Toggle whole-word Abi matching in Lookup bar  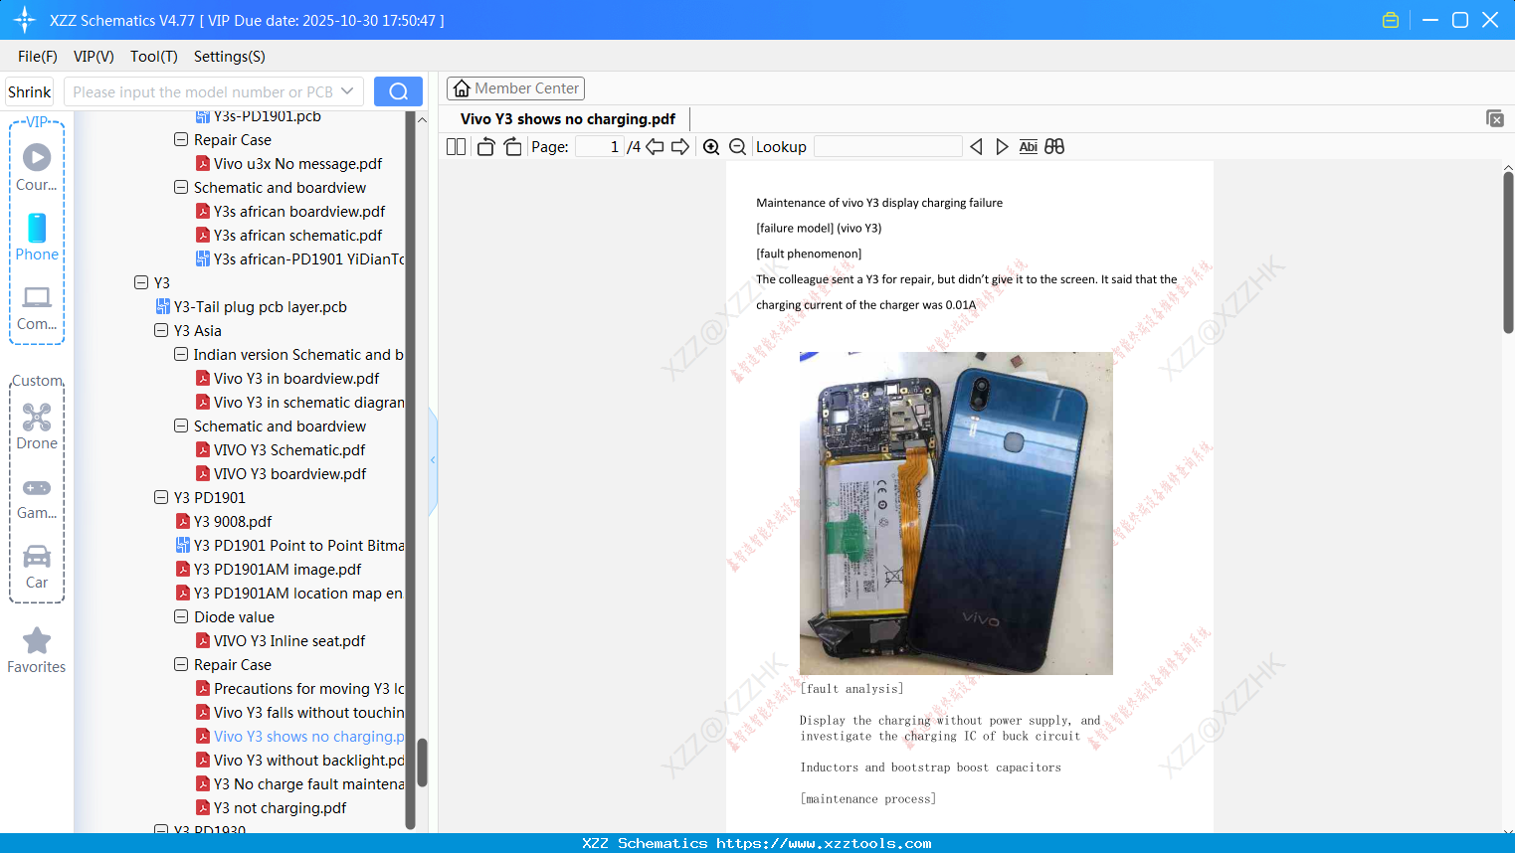1028,146
